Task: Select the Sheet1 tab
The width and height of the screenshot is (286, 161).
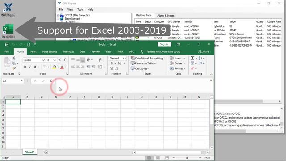Action: coord(29,152)
